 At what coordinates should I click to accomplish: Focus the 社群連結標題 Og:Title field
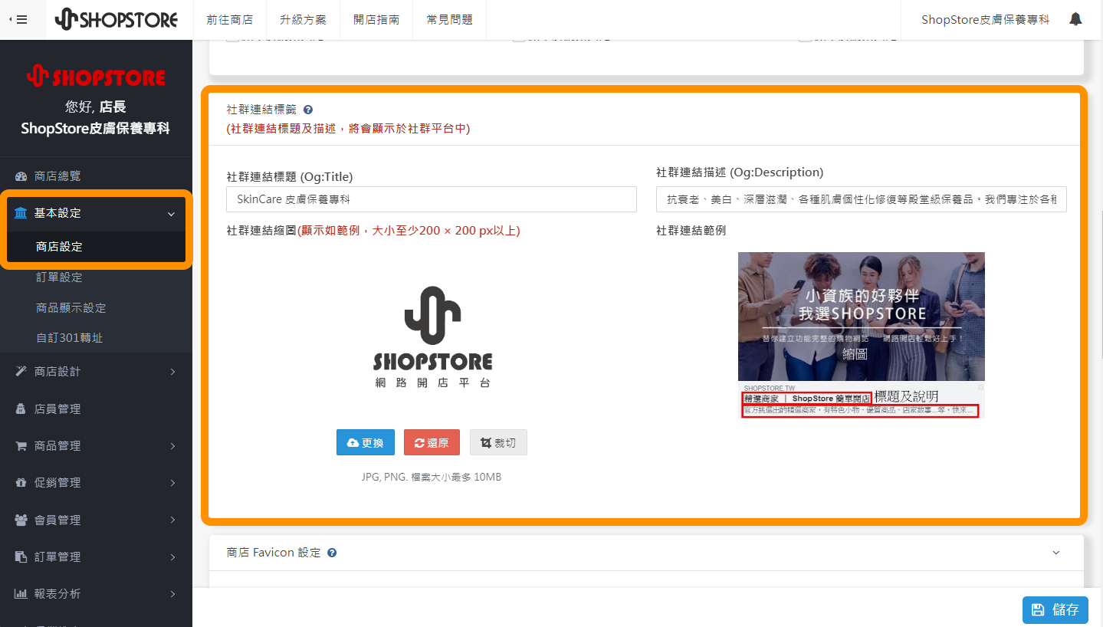[432, 199]
